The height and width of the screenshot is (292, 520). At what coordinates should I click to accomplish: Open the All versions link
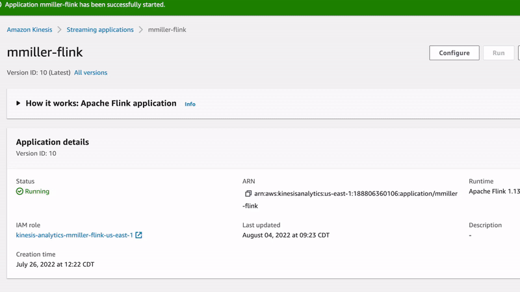click(x=90, y=73)
